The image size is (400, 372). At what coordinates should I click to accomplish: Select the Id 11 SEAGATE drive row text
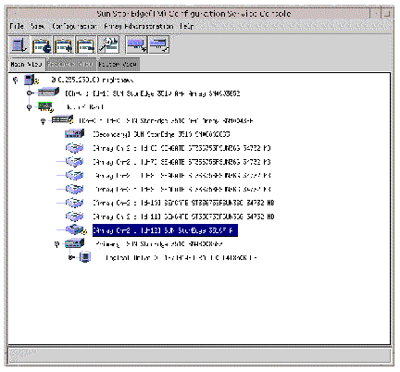tap(183, 217)
